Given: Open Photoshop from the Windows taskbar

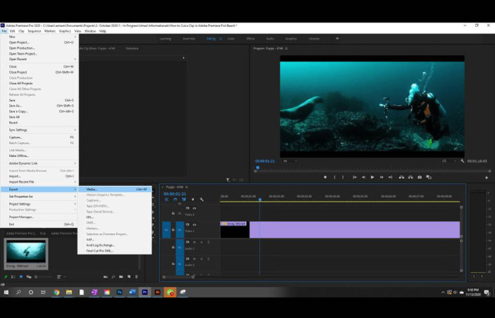Looking at the screenshot, I should [120, 292].
